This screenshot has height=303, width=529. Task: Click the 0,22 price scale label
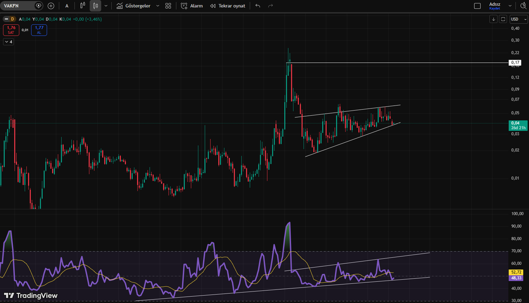(x=515, y=53)
